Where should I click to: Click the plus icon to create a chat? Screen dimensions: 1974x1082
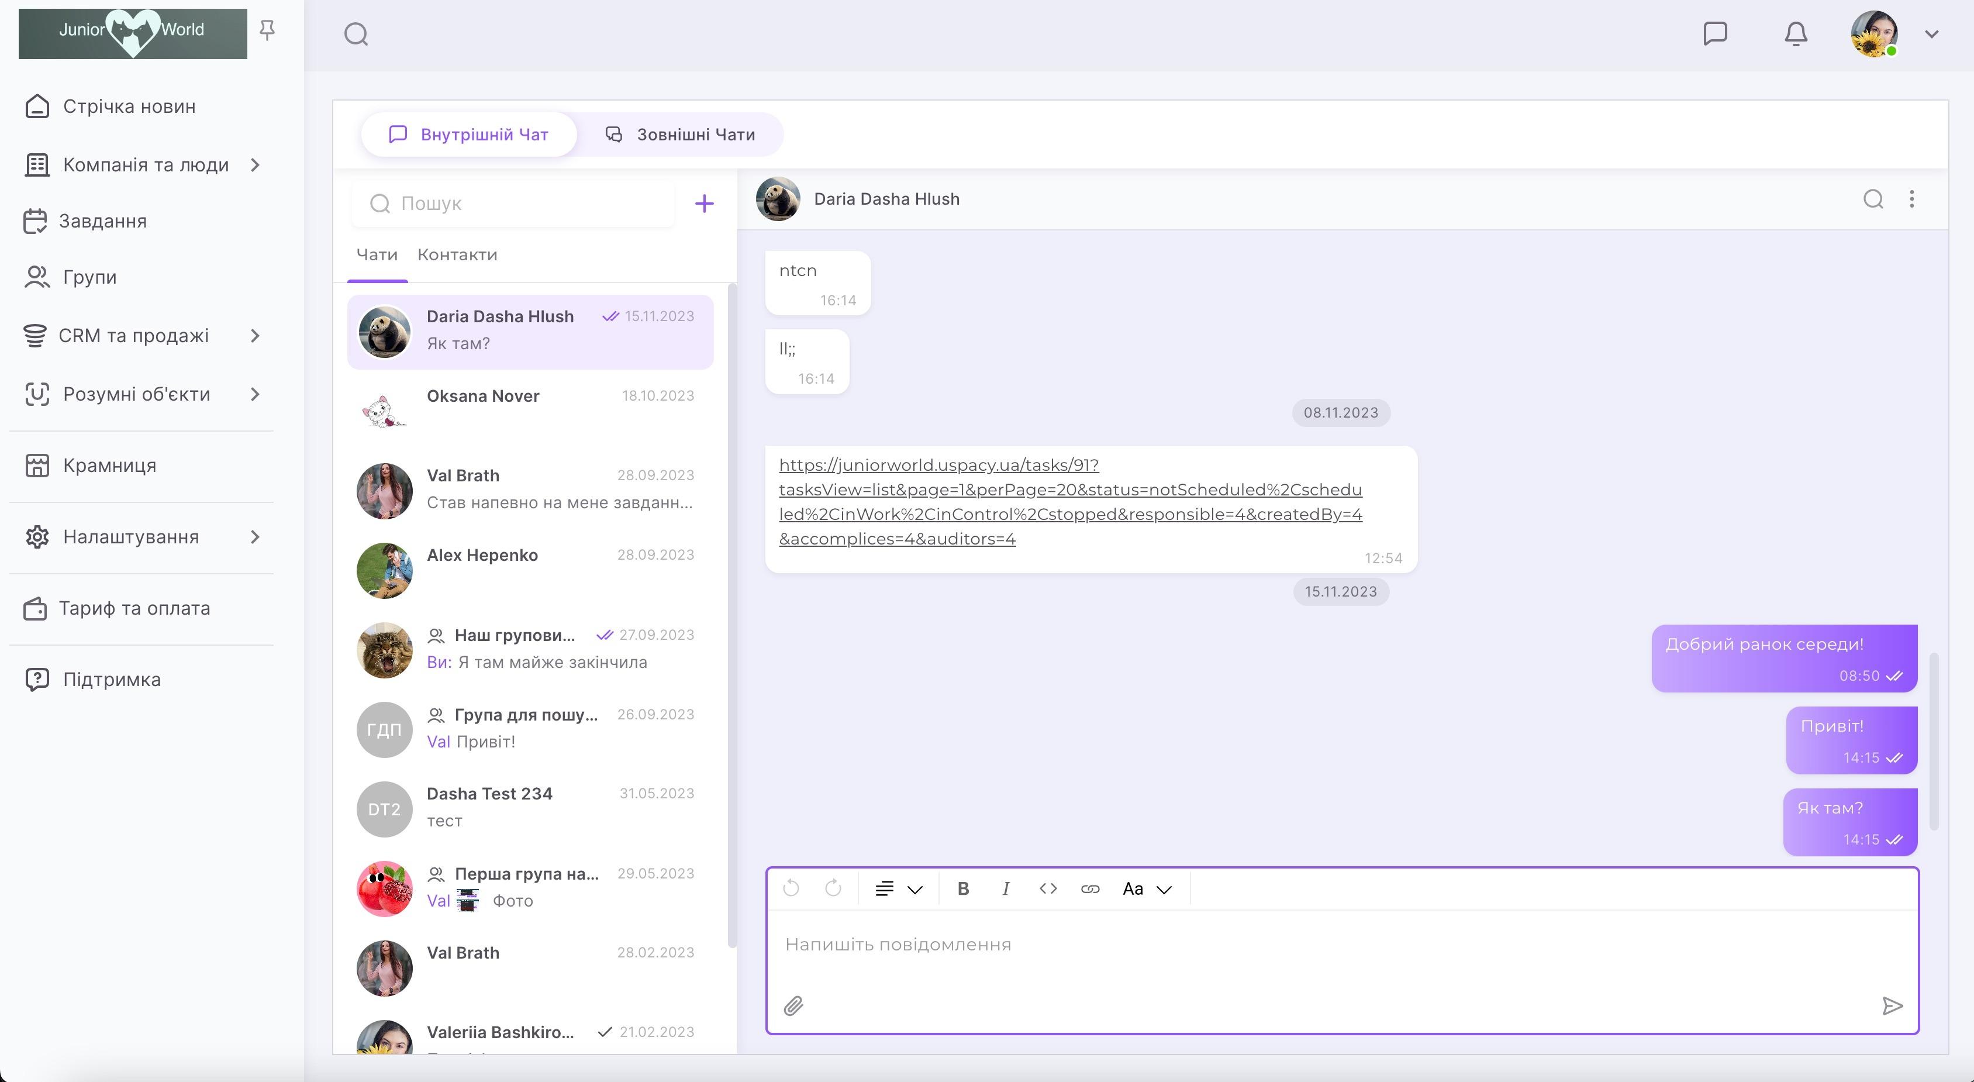point(703,204)
